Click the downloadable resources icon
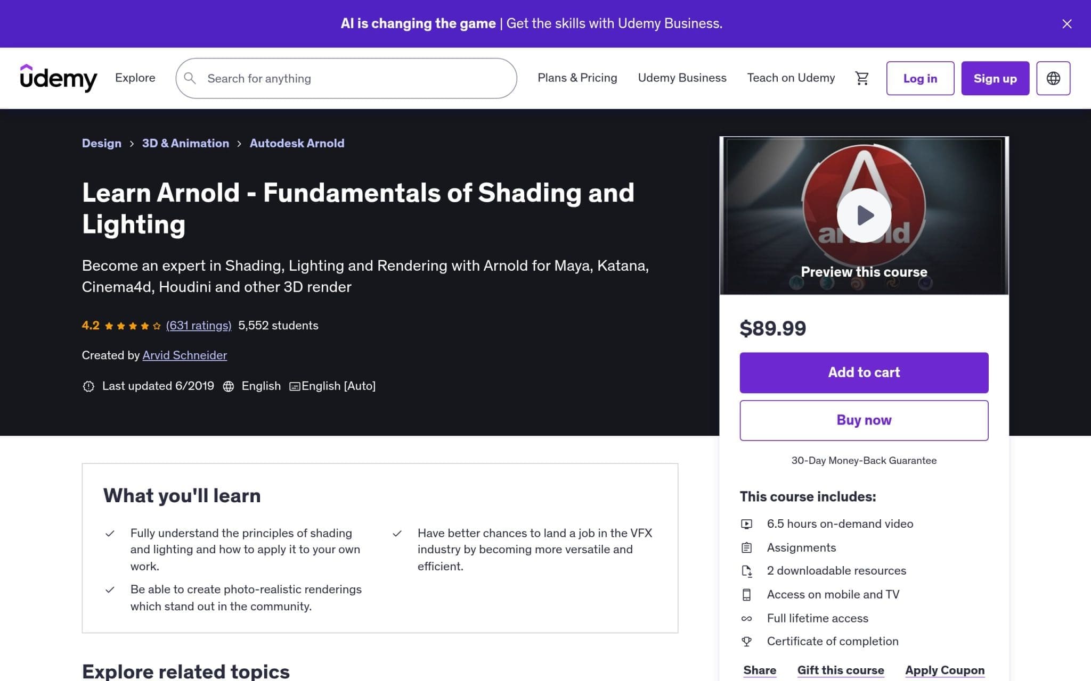1091x681 pixels. click(747, 571)
